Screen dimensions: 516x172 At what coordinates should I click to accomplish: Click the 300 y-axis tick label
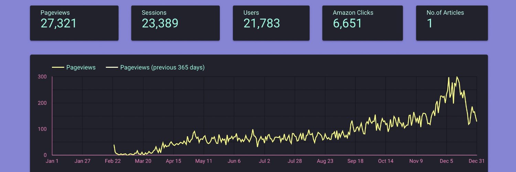coord(42,76)
